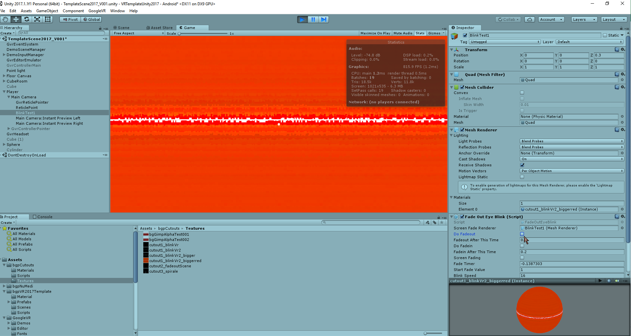
Task: Toggle the Static checkbox in Inspector
Action: 605,35
